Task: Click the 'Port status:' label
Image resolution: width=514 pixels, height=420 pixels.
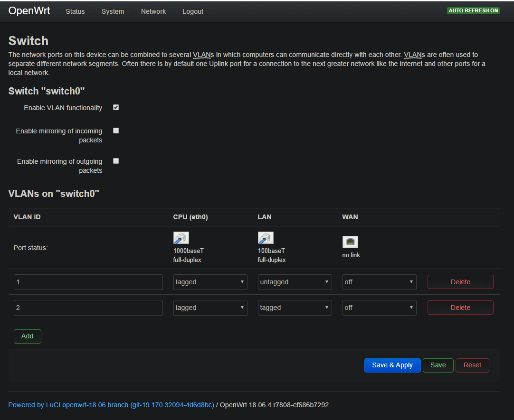Action: tap(30, 248)
